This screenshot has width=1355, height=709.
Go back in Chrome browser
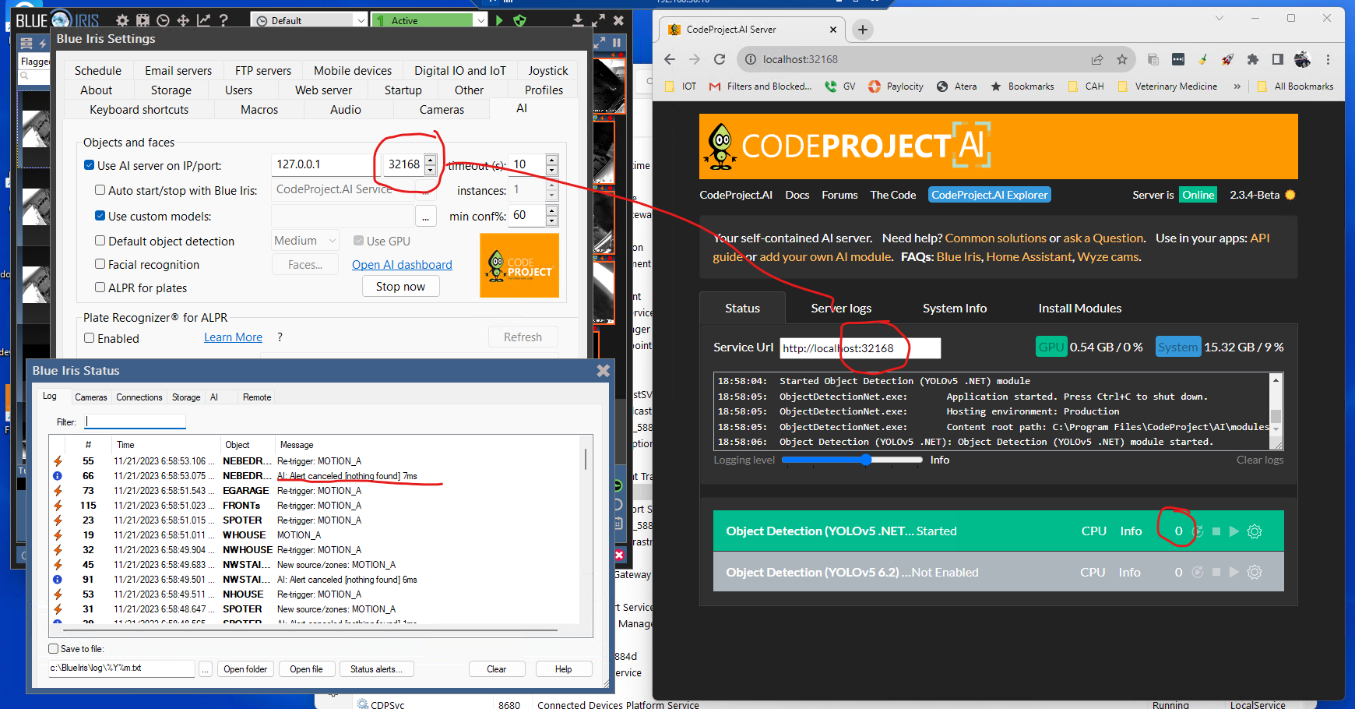[670, 59]
